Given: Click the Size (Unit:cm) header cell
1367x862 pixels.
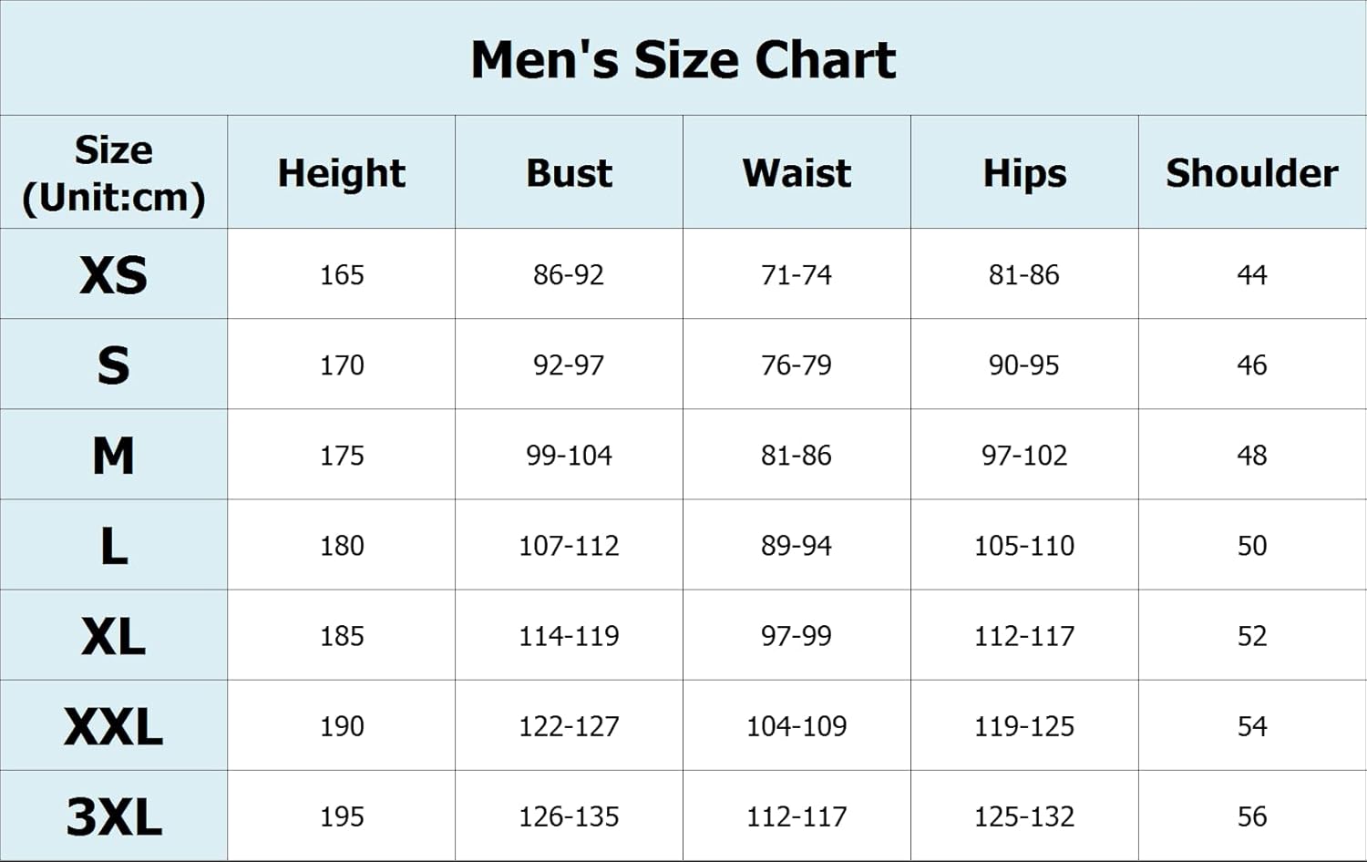Looking at the screenshot, I should coord(114,173).
